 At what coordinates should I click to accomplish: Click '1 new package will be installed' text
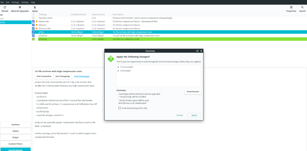click(x=132, y=97)
